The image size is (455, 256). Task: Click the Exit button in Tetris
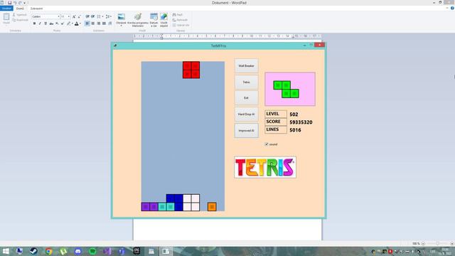[x=246, y=98]
